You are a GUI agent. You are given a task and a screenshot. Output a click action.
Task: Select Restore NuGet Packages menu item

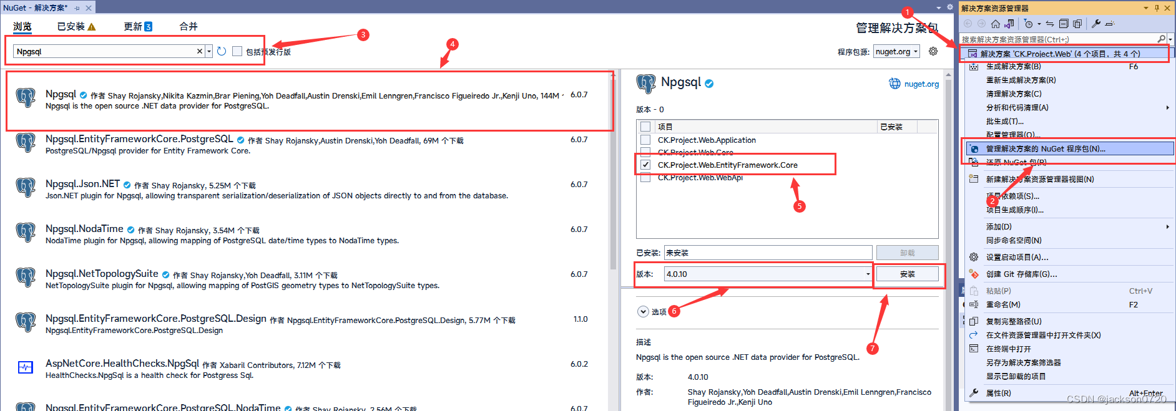(x=1069, y=162)
